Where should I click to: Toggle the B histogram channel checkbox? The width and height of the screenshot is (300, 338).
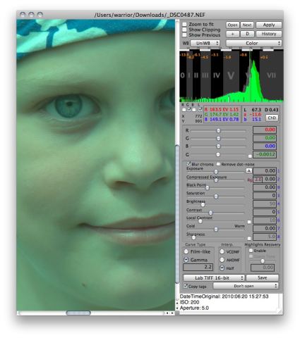tap(193, 110)
